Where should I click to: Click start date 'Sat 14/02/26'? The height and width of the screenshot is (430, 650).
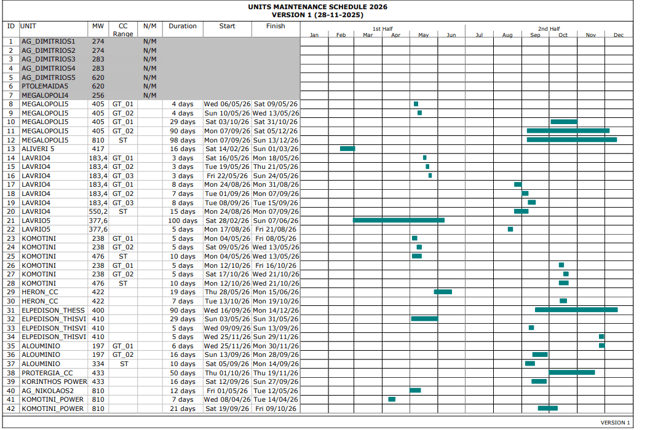point(227,149)
